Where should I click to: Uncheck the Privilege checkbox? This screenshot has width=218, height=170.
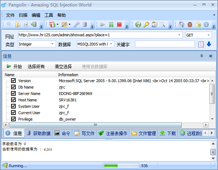13,119
